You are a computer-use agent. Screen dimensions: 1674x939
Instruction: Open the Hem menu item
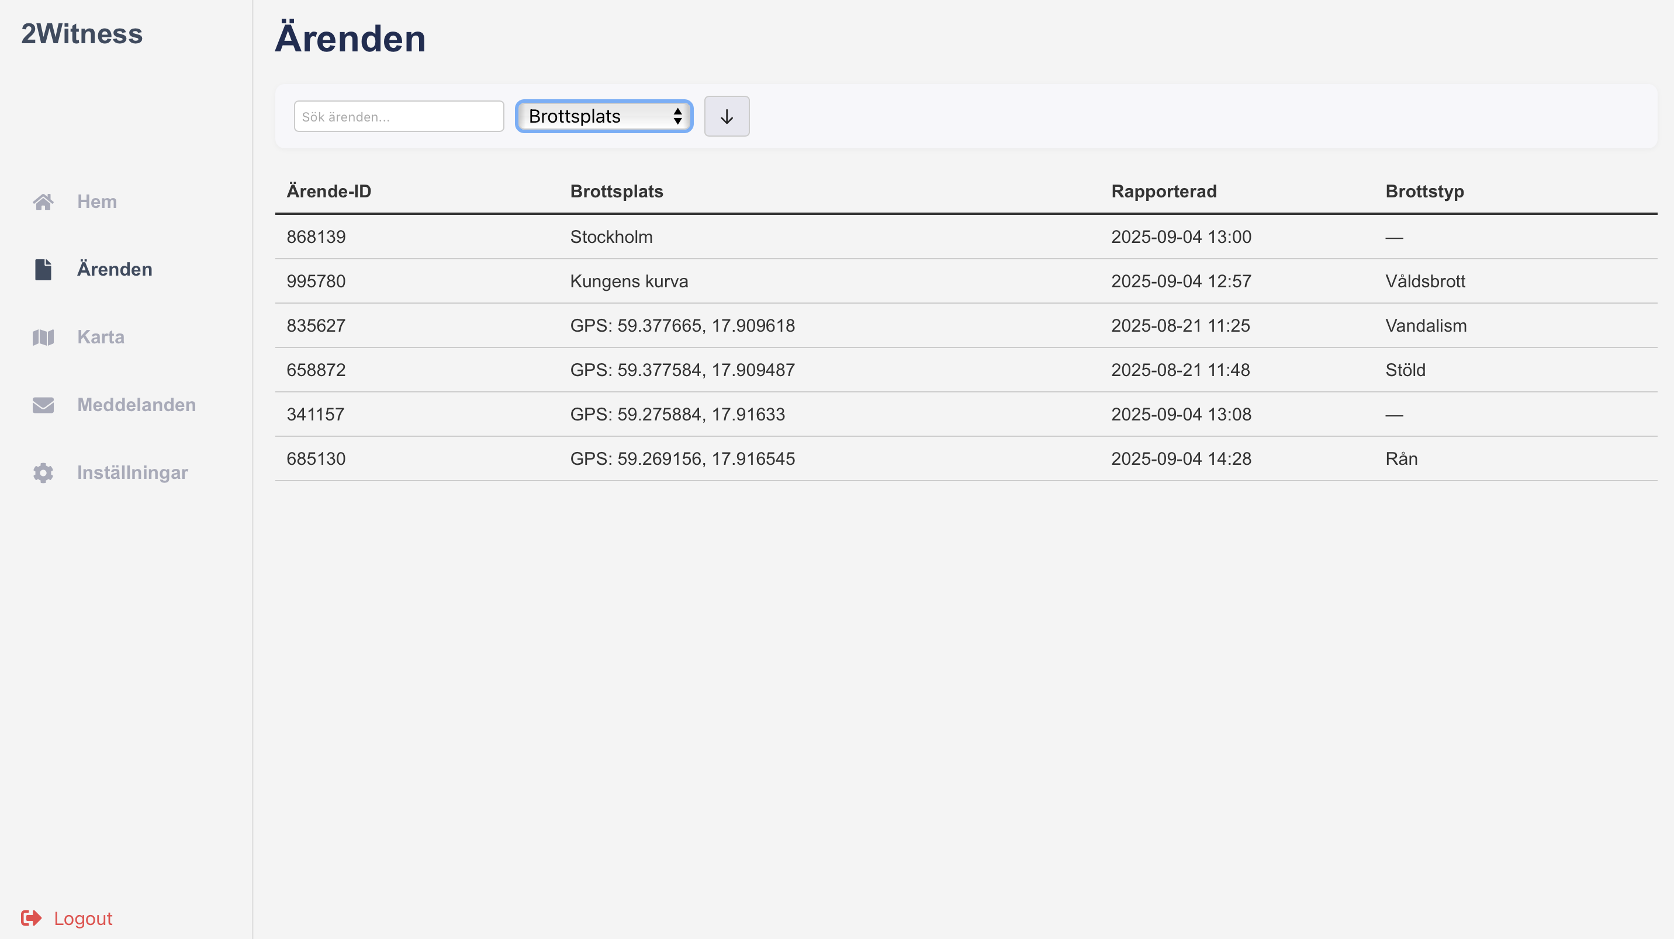97,202
